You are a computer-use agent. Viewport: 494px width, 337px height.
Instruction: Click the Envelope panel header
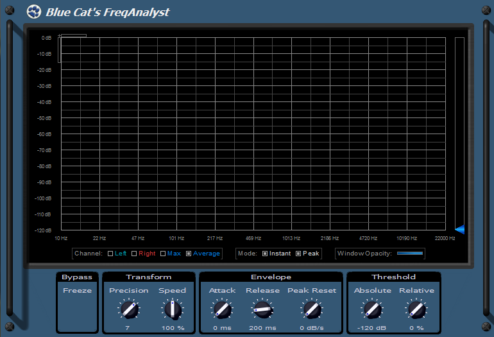tap(271, 277)
